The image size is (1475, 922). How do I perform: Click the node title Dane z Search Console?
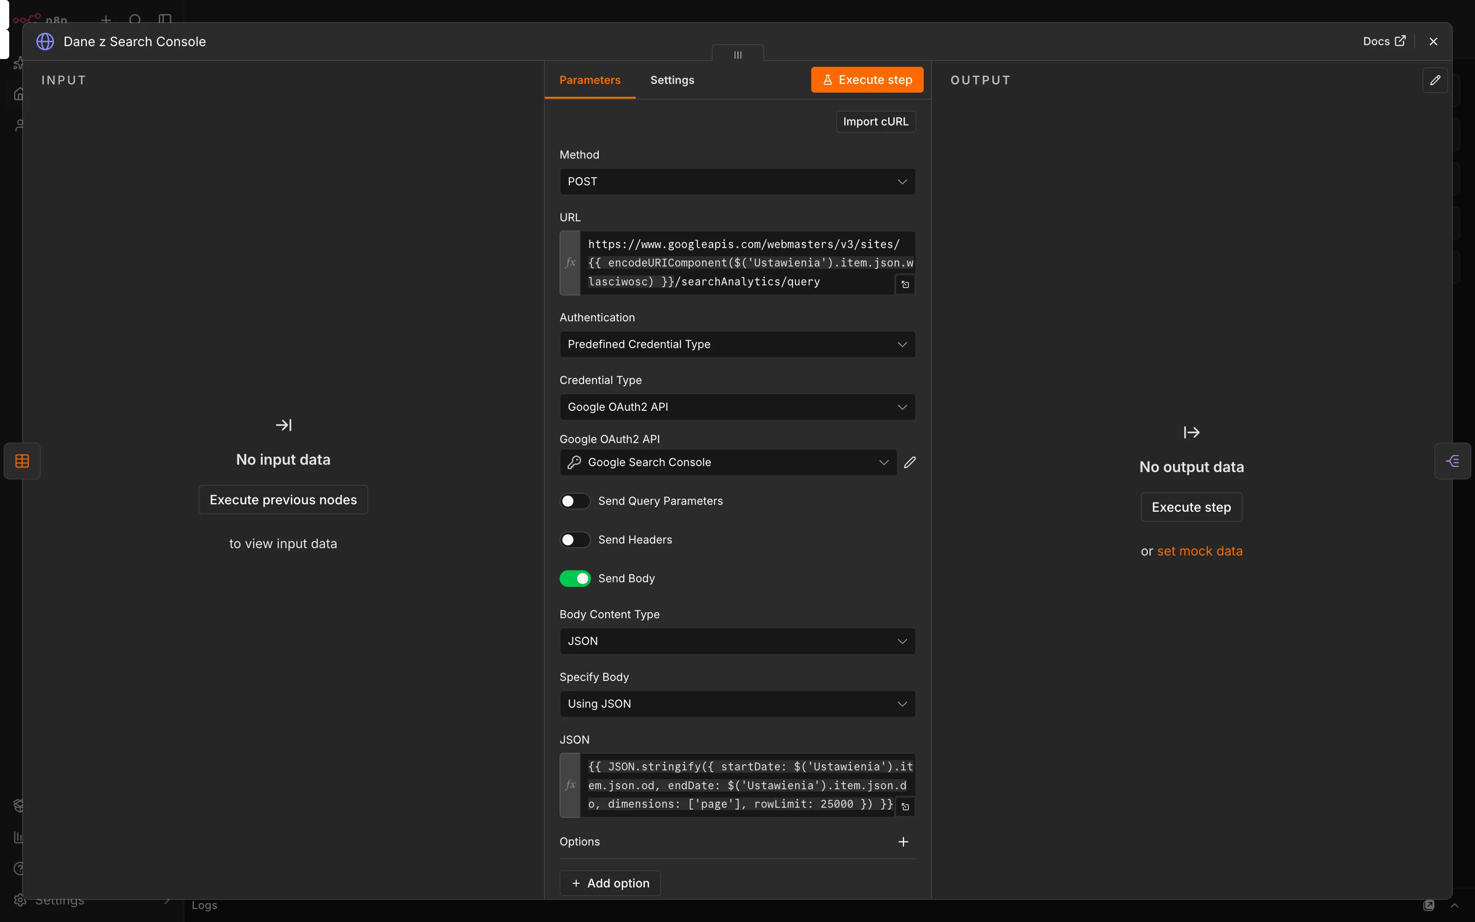[x=135, y=41]
